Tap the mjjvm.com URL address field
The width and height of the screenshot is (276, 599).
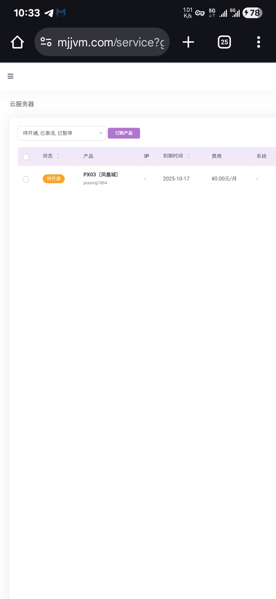(110, 42)
